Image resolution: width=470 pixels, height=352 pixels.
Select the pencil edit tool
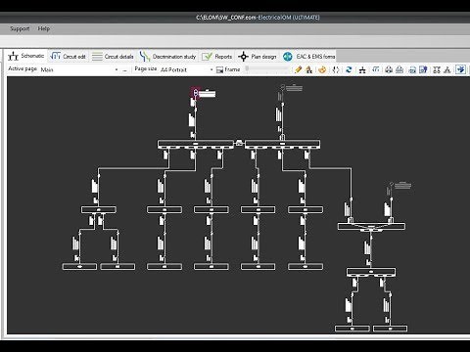[x=298, y=69]
